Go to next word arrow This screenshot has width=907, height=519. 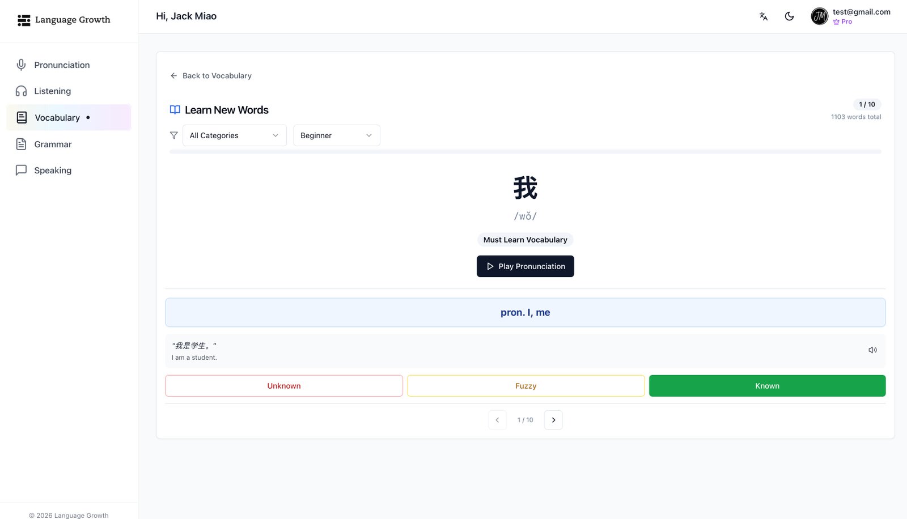point(553,420)
